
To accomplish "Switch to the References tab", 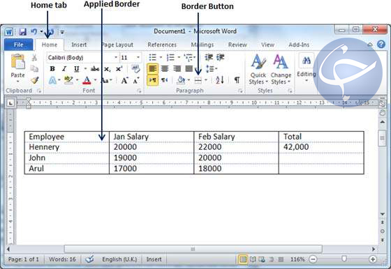I will 162,45.
